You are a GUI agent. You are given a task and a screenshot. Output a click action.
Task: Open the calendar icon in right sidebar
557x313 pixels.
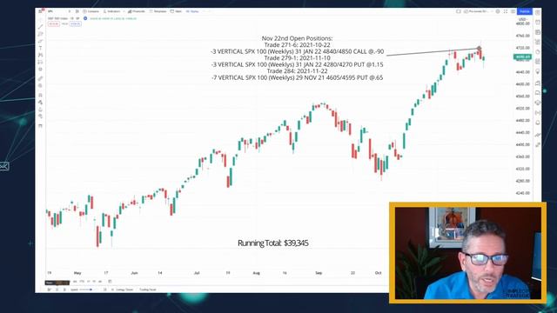538,62
